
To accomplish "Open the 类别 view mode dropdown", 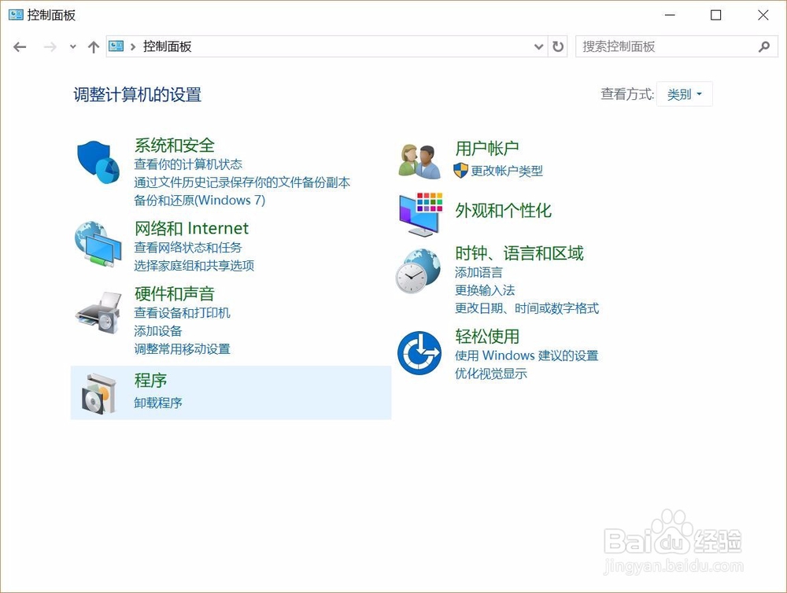I will [684, 94].
